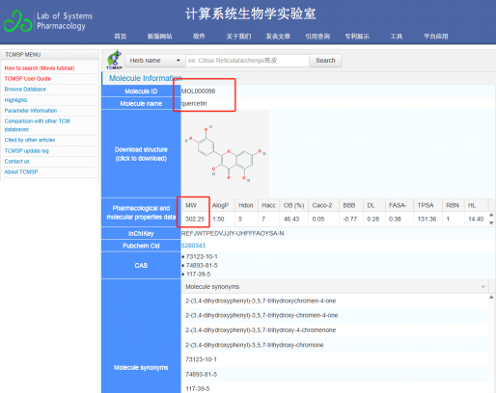Open TCMSP User Guide link

(x=28, y=79)
